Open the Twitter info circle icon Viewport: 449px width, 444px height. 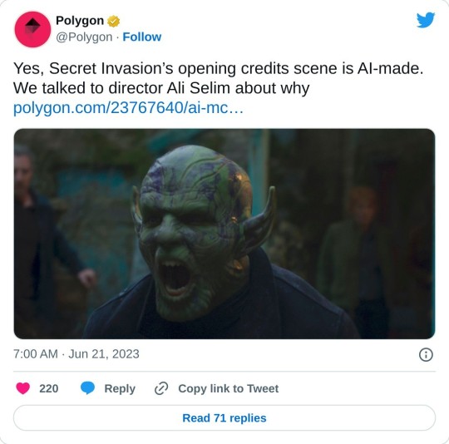pos(426,355)
